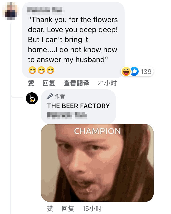The height and width of the screenshot is (214, 171).
Task: Open THE BEER FACTORY page name
Action: click(x=79, y=106)
